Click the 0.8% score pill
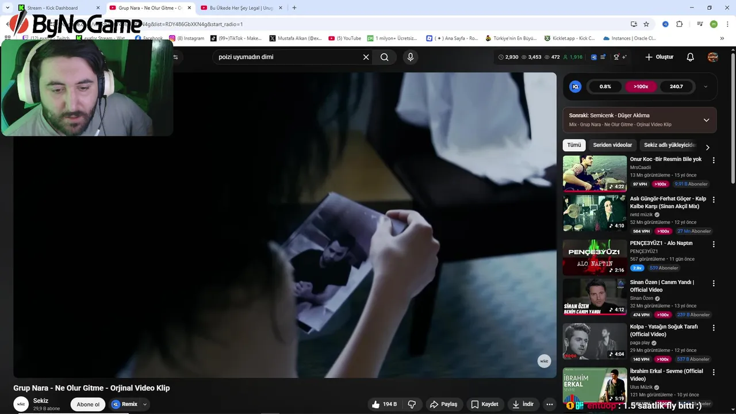 click(605, 87)
